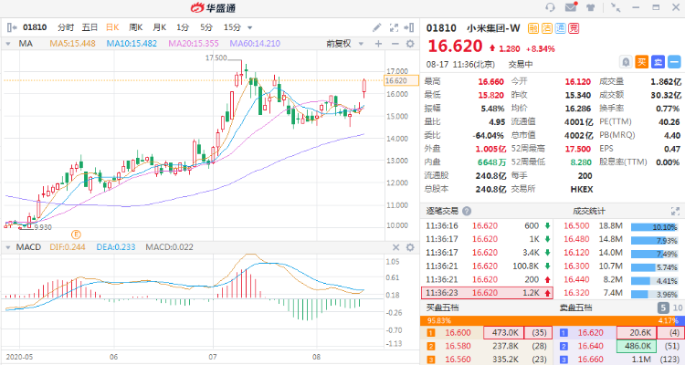
Task: Click the orange 95.83% buy ratio bar
Action: point(547,321)
